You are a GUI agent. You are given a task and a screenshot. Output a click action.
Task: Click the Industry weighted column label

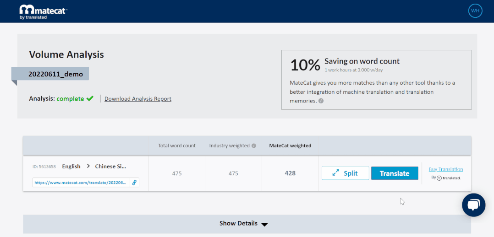(x=230, y=146)
